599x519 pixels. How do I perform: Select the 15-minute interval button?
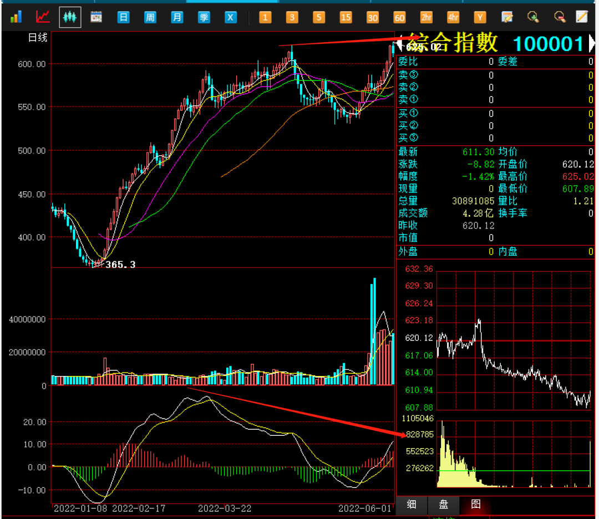point(346,17)
